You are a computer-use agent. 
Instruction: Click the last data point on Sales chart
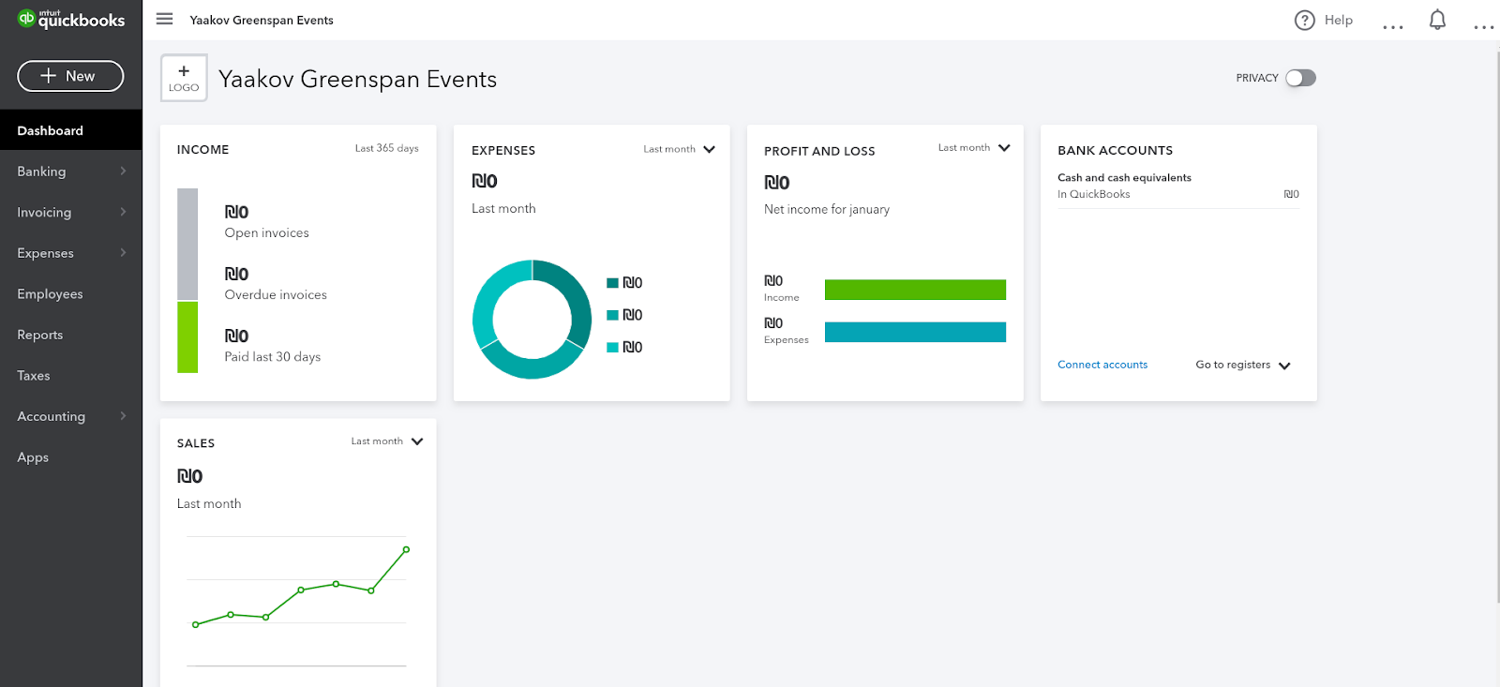(x=406, y=549)
